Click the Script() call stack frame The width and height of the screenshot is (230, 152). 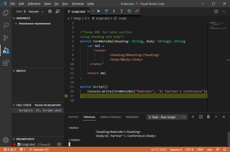point(40,110)
